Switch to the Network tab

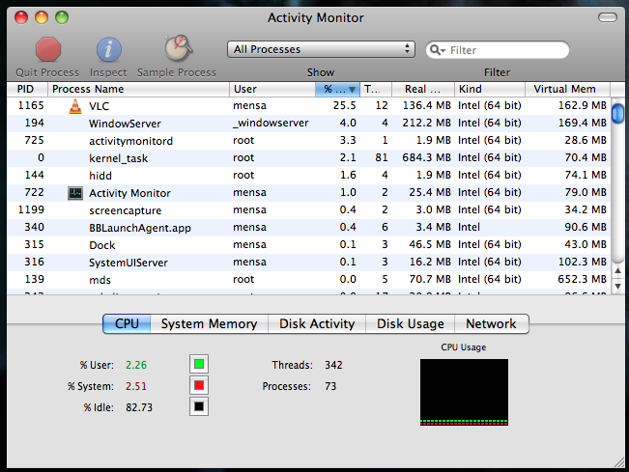[x=492, y=323]
